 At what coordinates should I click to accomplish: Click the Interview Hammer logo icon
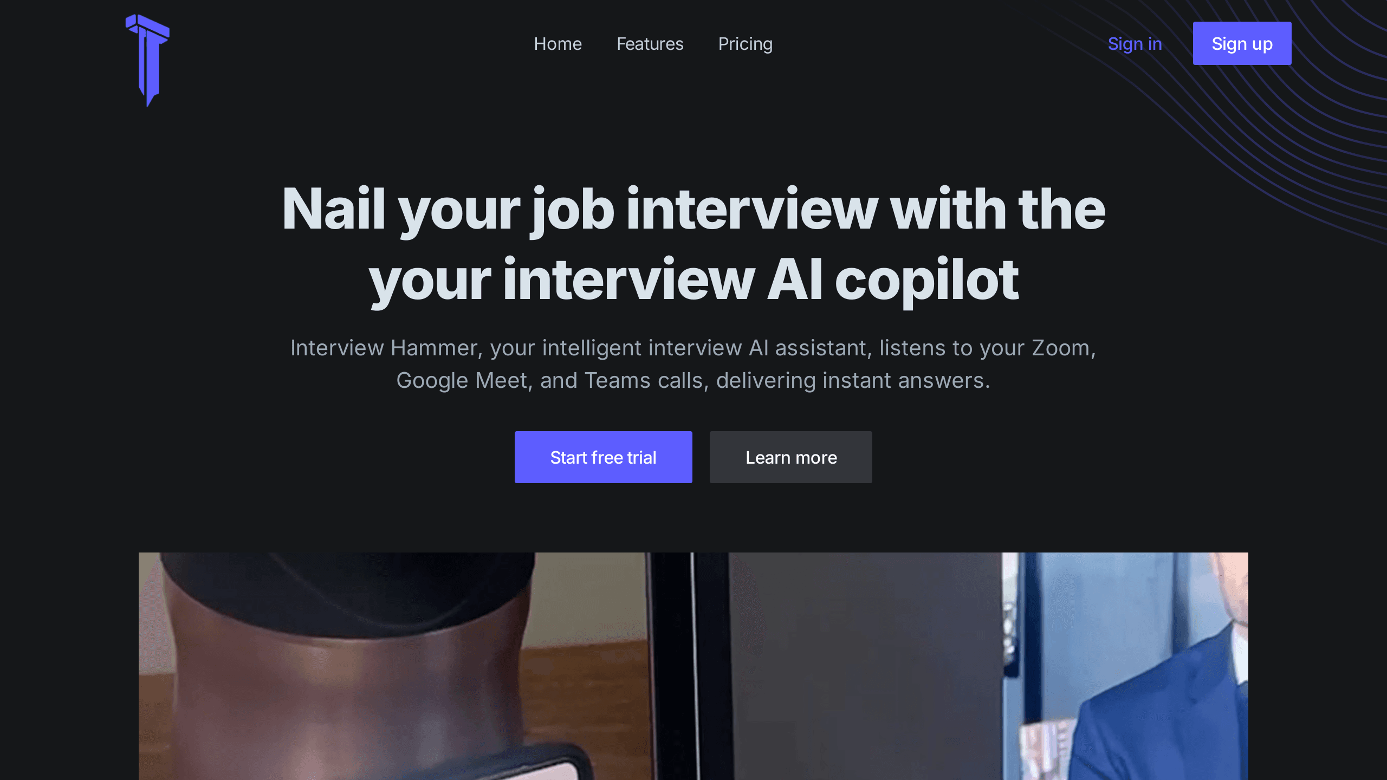coord(148,60)
